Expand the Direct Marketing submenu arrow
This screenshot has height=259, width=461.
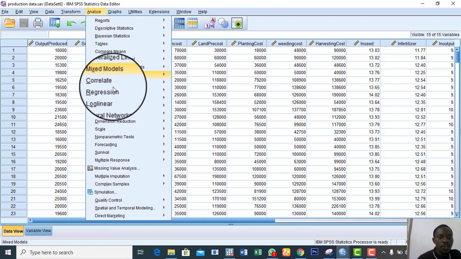(164, 215)
